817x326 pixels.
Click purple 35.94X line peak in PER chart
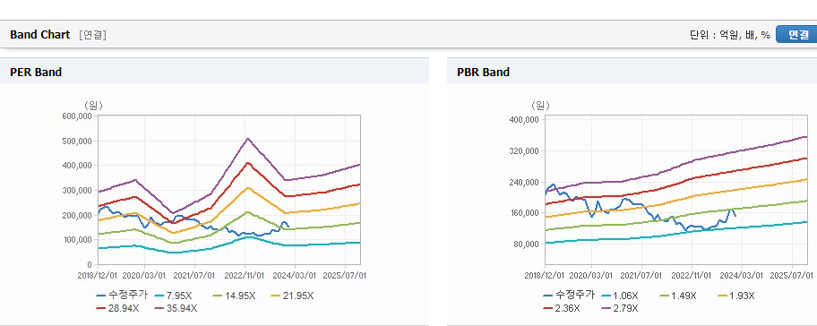pyautogui.click(x=247, y=139)
